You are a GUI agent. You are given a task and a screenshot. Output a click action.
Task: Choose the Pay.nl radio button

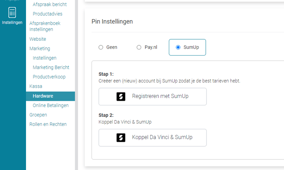(x=139, y=47)
